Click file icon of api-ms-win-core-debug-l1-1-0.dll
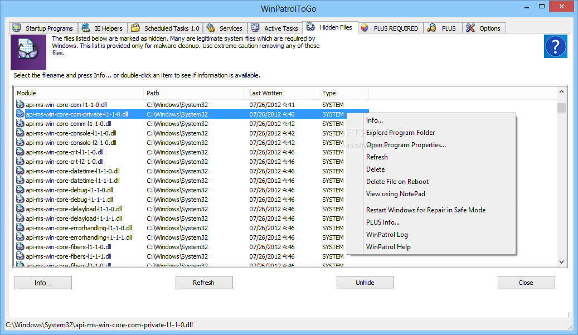Viewport: 578px width, 335px height. click(20, 190)
